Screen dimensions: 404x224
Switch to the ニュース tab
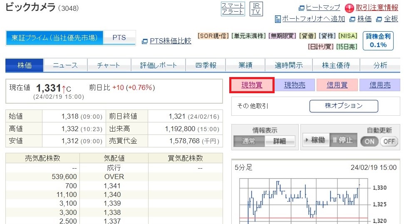pyautogui.click(x=65, y=65)
